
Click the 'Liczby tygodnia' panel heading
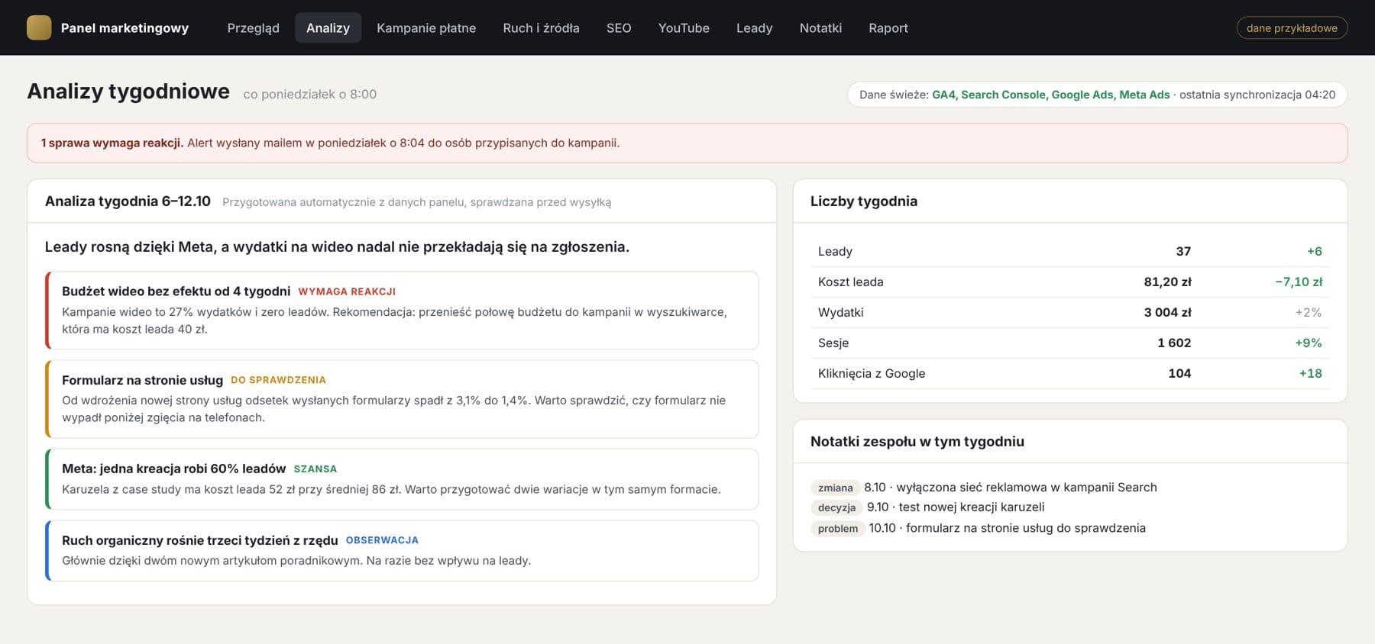pos(864,201)
